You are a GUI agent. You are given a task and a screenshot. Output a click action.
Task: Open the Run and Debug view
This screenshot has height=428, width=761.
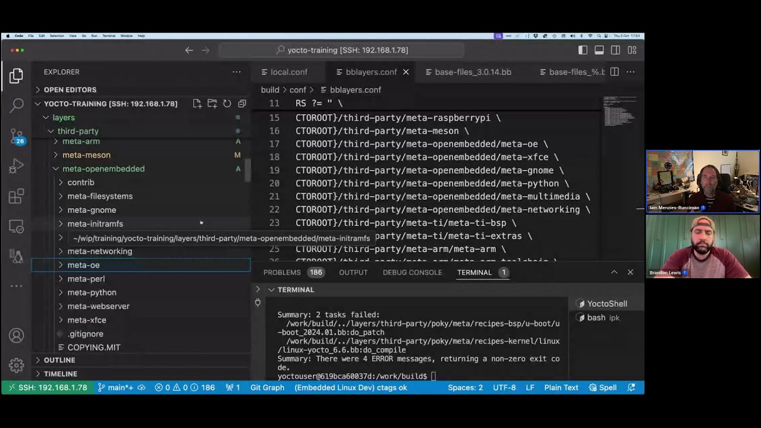coord(17,167)
